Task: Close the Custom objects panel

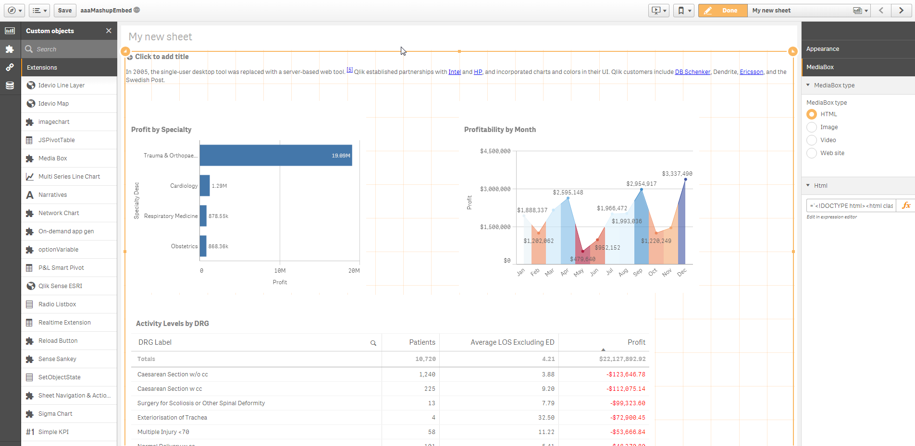Action: point(109,31)
